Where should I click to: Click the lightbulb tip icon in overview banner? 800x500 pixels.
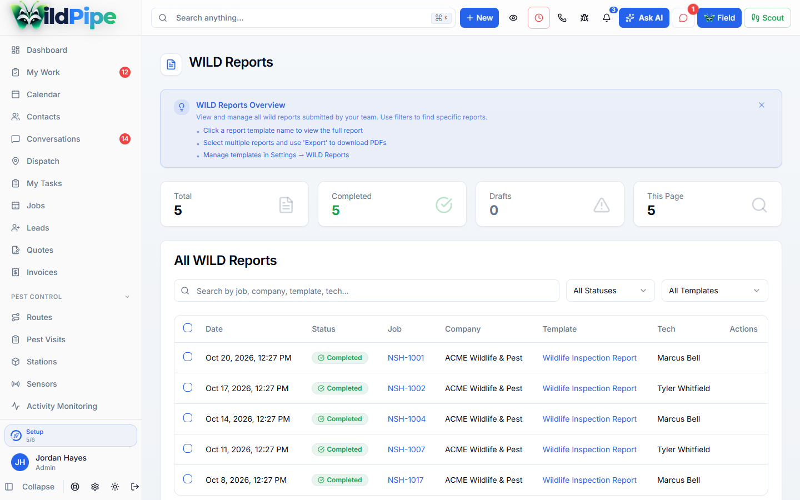pos(182,107)
